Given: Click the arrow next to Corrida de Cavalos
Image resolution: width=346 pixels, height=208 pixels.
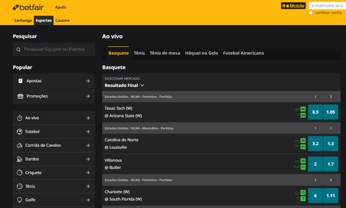Looking at the screenshot, I should click(x=88, y=145).
